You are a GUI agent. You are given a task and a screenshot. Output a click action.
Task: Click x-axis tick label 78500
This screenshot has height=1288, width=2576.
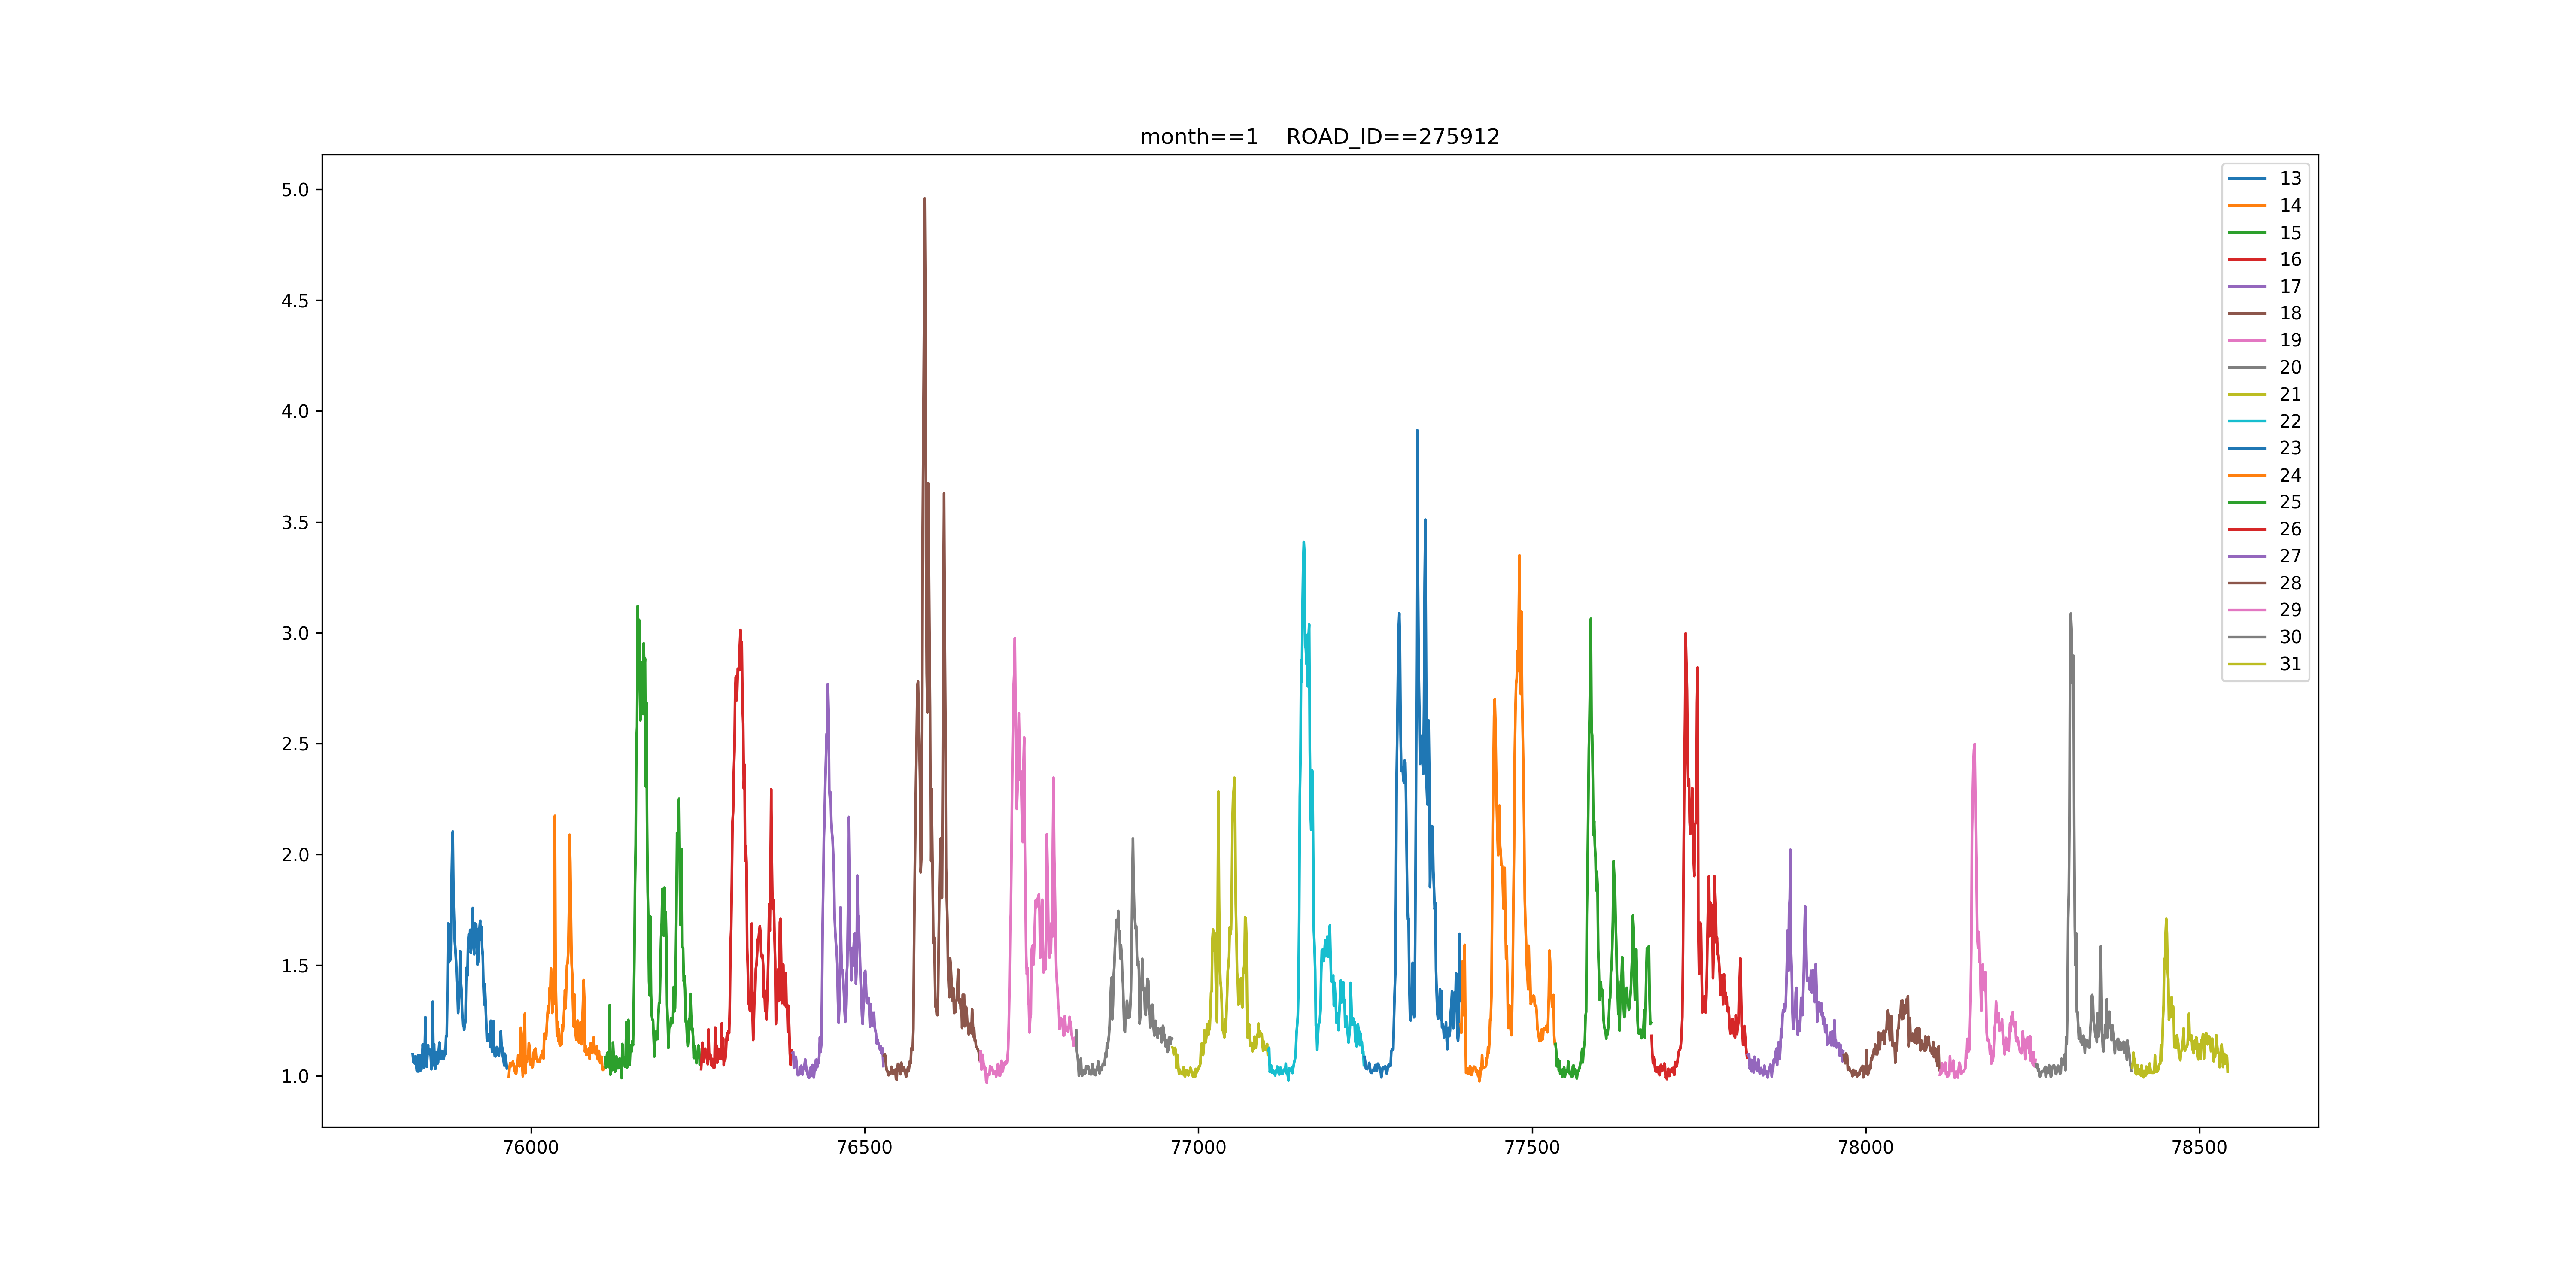click(2200, 1148)
